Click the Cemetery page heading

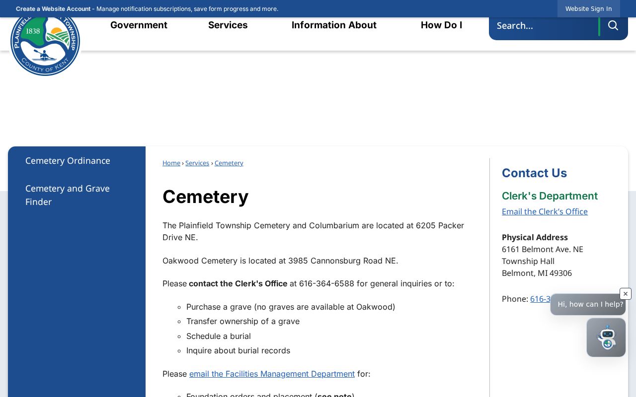pos(205,197)
